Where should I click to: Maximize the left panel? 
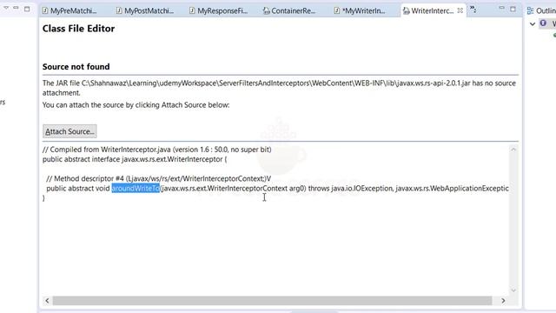27,9
